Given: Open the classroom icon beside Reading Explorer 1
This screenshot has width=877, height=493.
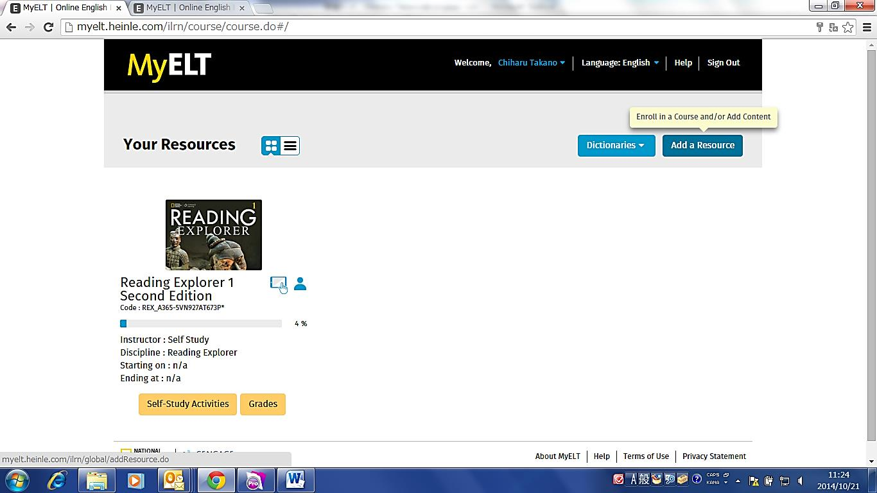Looking at the screenshot, I should [x=278, y=283].
